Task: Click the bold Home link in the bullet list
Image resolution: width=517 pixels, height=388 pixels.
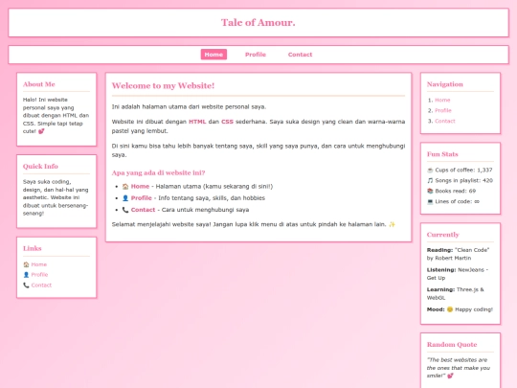Action: tap(140, 187)
